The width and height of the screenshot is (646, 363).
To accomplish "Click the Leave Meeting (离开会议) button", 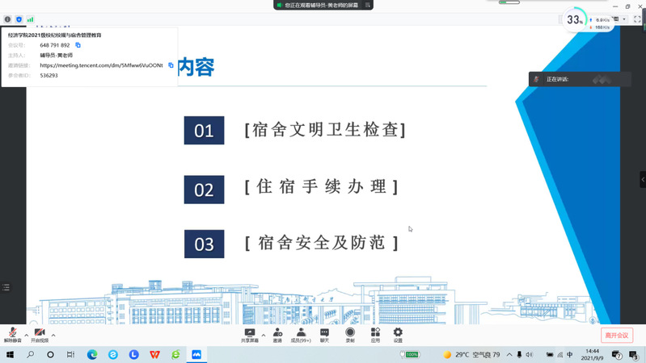I will pyautogui.click(x=617, y=335).
